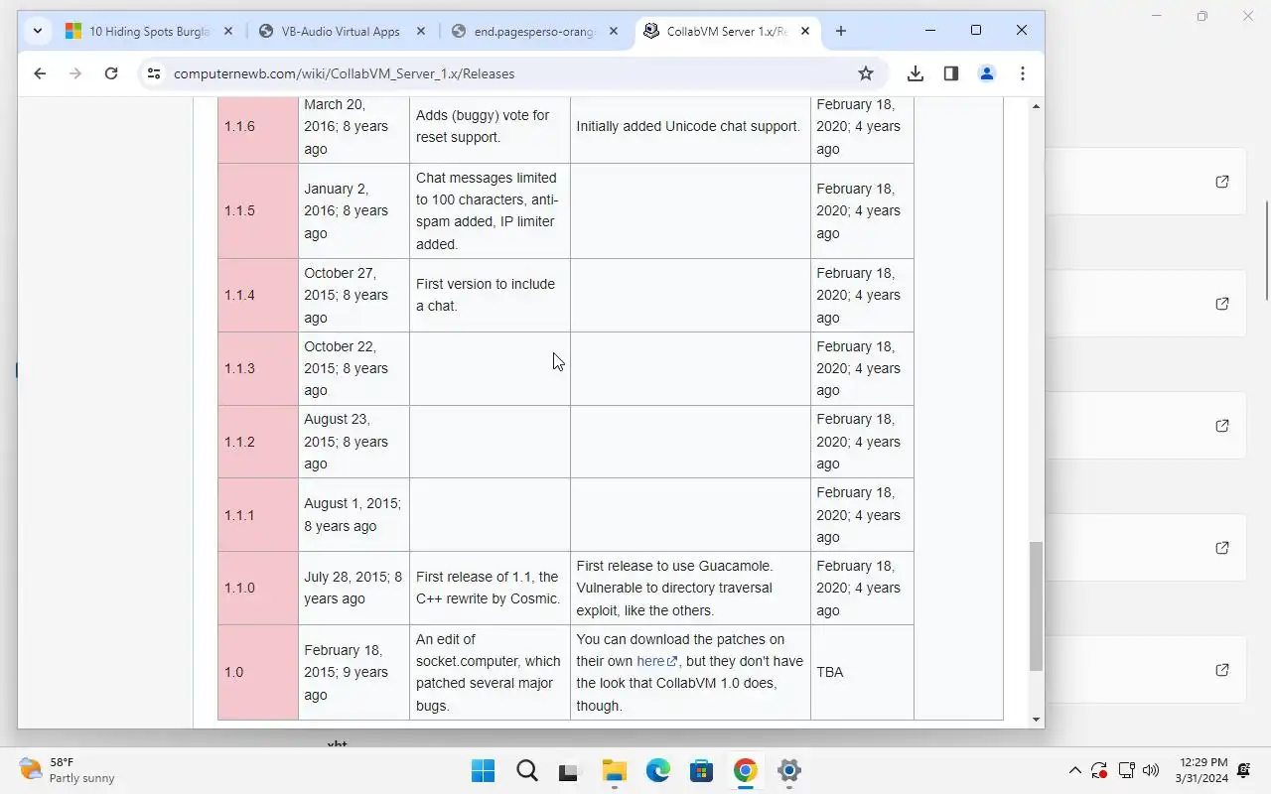Image resolution: width=1271 pixels, height=794 pixels.
Task: Close the VB-Audio Virtual Apps tab
Action: [420, 31]
